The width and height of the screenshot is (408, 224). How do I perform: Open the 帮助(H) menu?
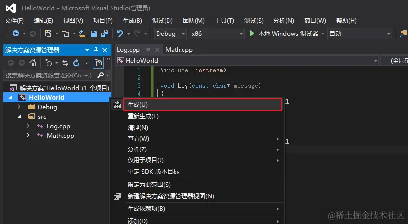[346, 21]
